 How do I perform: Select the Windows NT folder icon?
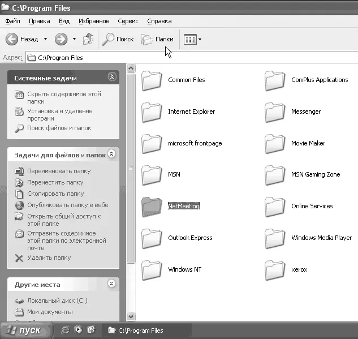(x=152, y=270)
